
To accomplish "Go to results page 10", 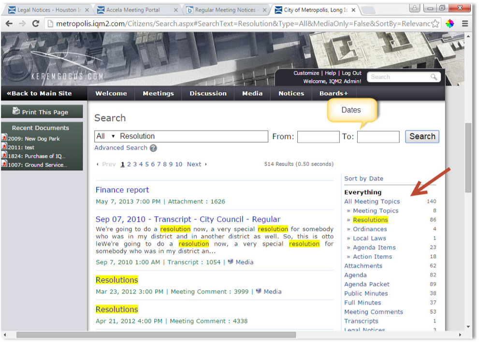I will pyautogui.click(x=179, y=164).
